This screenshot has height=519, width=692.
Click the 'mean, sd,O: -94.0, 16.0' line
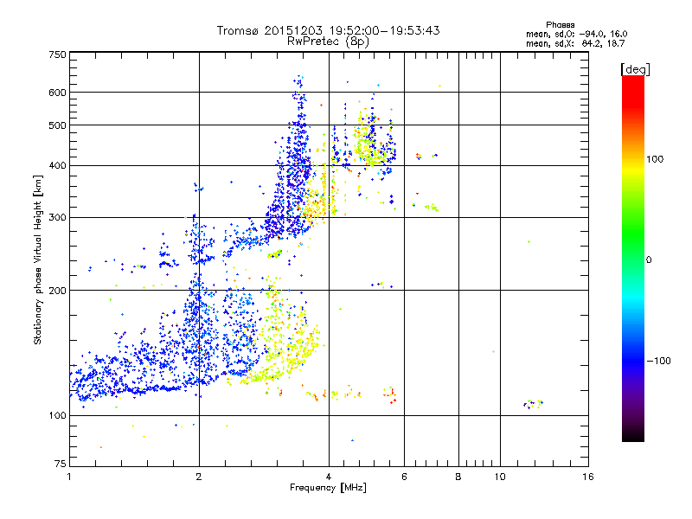pos(576,34)
